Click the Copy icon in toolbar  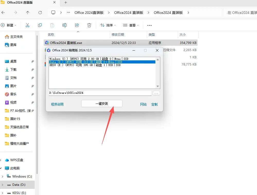(40, 25)
